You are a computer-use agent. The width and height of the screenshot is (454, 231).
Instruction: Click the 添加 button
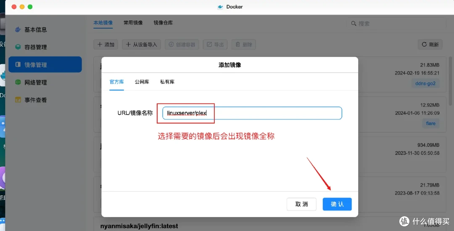[x=106, y=44]
